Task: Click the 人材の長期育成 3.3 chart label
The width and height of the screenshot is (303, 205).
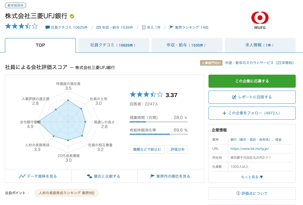Action: [x=37, y=147]
